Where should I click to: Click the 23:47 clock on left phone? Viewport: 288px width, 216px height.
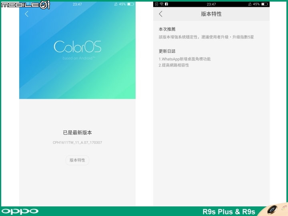77,4
